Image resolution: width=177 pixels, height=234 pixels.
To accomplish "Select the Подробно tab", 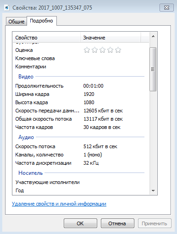I will pos(42,21).
